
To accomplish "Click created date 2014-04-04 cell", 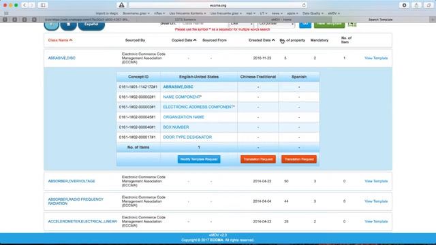I will point(262,201).
